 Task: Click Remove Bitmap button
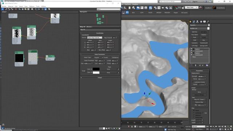199,95
